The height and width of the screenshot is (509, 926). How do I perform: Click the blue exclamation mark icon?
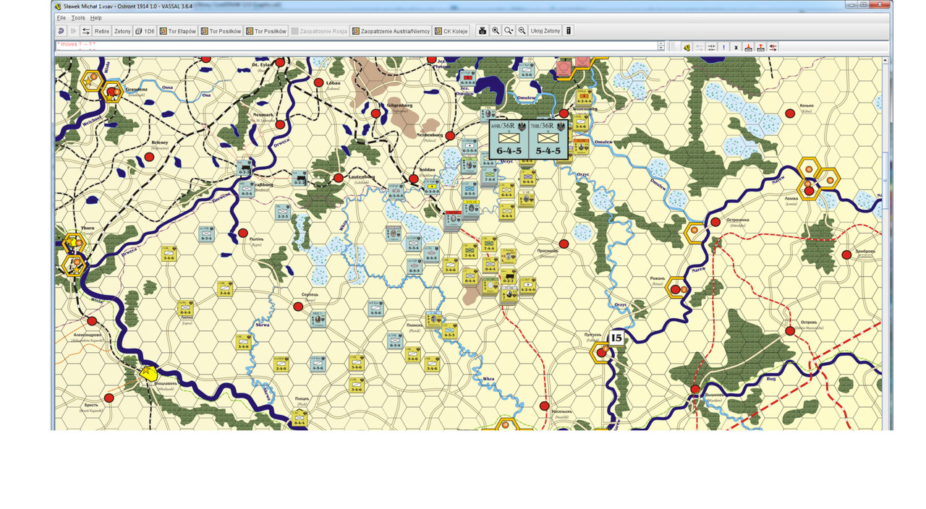[x=724, y=47]
